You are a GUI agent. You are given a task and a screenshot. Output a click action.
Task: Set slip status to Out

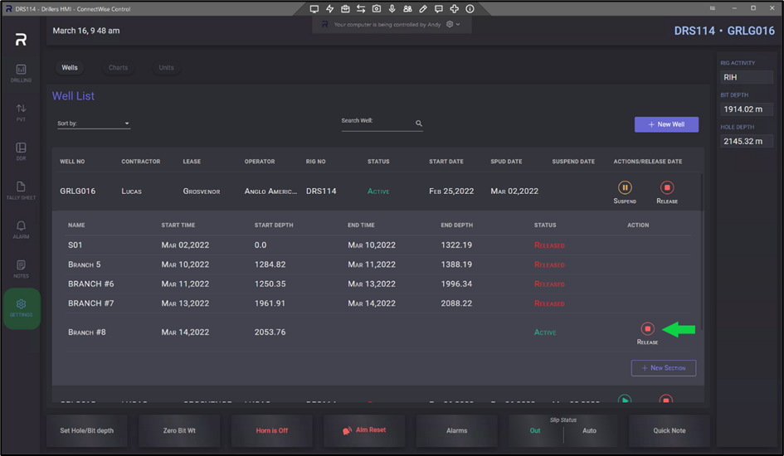pyautogui.click(x=535, y=431)
